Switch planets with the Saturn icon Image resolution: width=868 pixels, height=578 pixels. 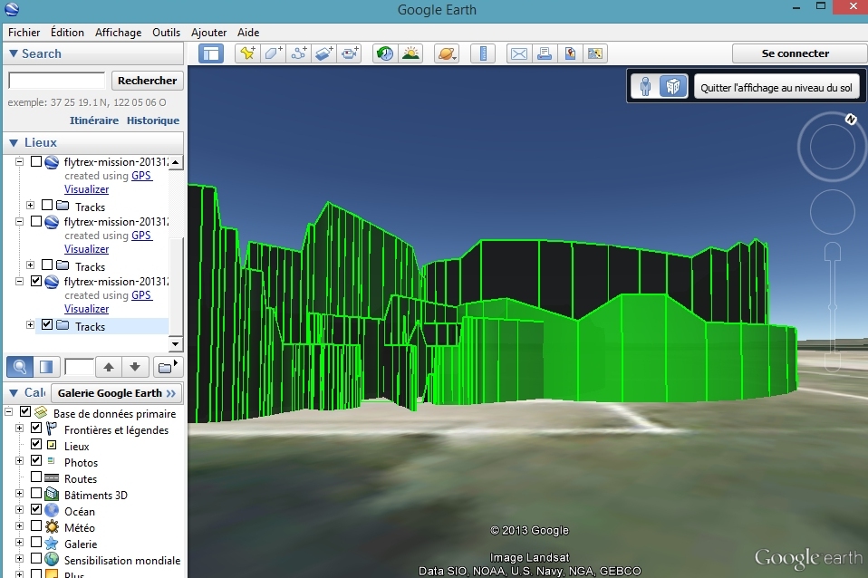click(447, 53)
